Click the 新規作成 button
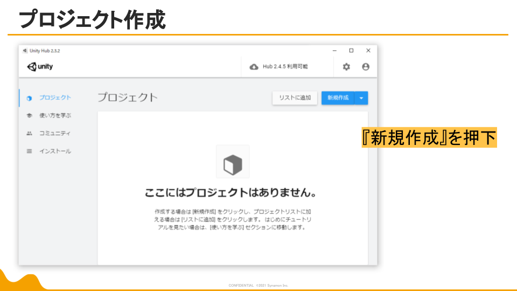Screen dimensions: 517x291 tap(338, 98)
